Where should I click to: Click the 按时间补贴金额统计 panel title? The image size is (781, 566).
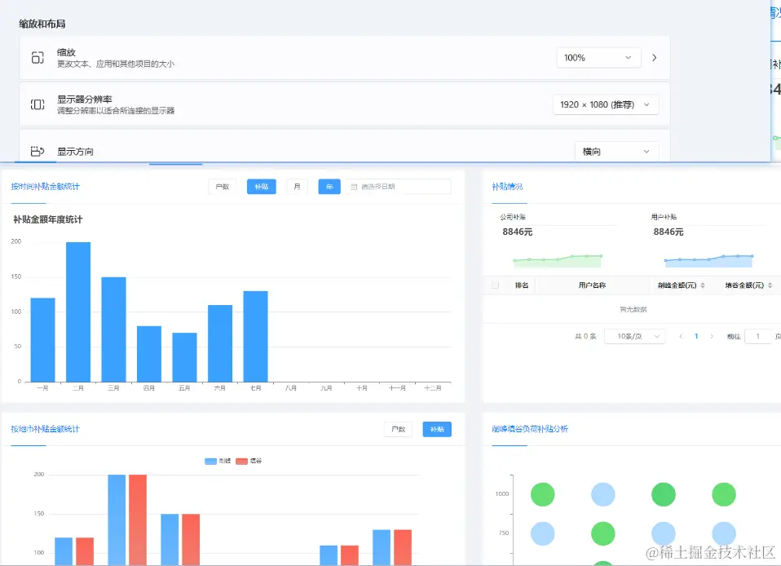click(46, 186)
